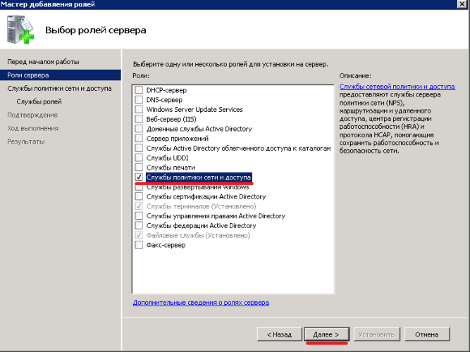Image resolution: width=470 pixels, height=352 pixels.
Task: Select Службы политики сети и доступа sidebar step
Action: tap(59, 89)
